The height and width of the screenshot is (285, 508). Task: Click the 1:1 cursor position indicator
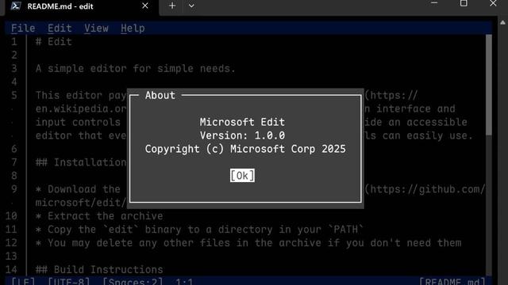tap(184, 281)
